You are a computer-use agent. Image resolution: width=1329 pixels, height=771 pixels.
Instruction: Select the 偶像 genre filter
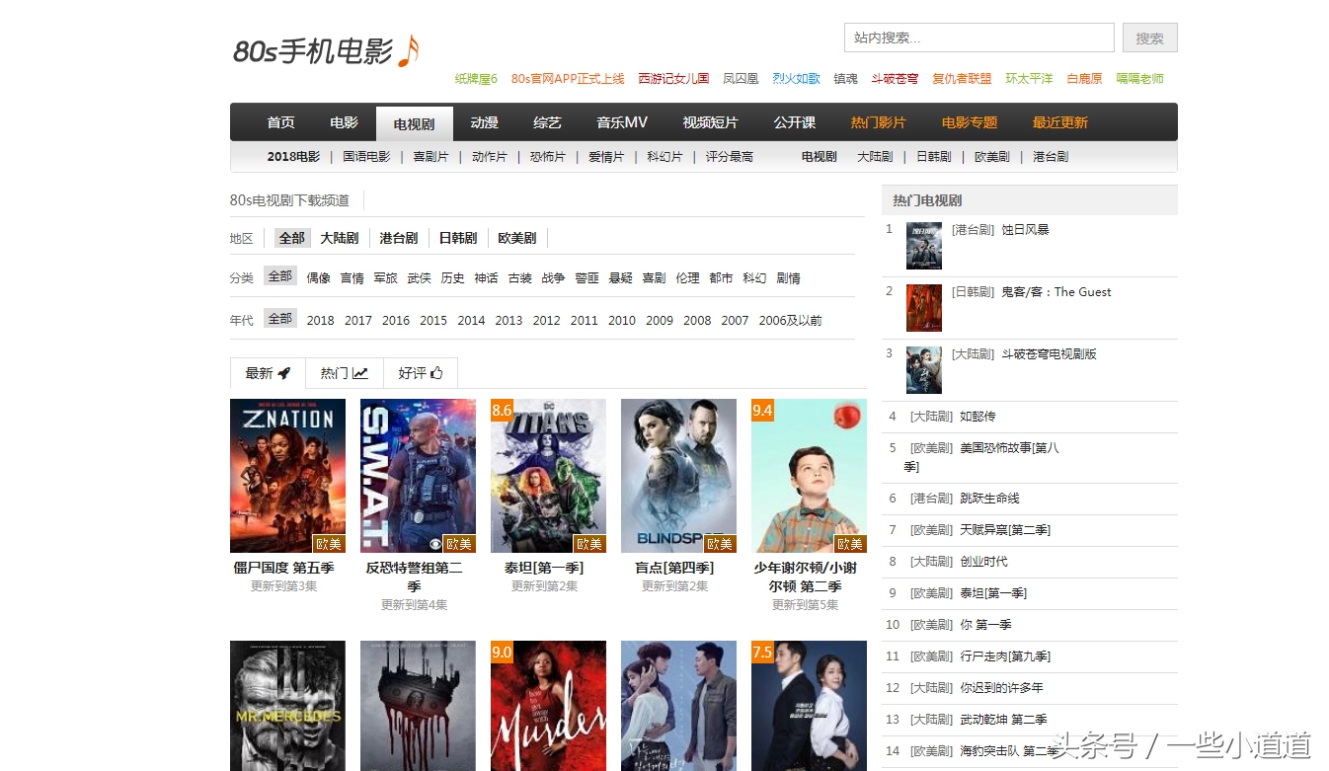[318, 277]
